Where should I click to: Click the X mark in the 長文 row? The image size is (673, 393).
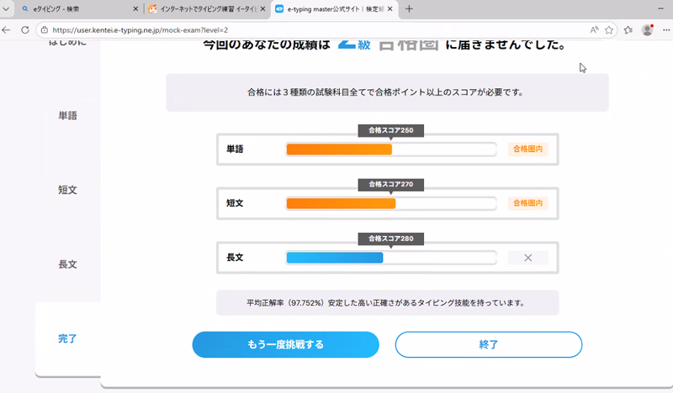pyautogui.click(x=527, y=258)
